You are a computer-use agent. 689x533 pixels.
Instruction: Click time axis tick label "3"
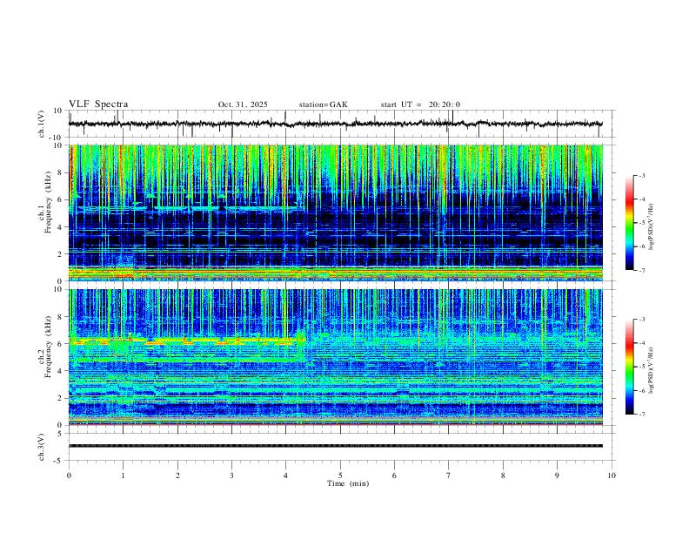coord(231,476)
